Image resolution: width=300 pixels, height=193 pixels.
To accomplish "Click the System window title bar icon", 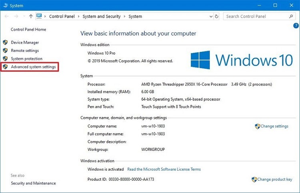I will [x=4, y=6].
